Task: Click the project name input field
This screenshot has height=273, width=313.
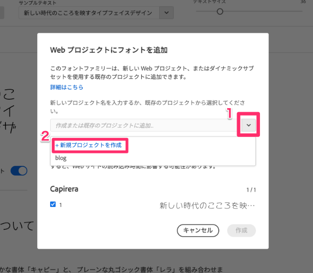Action: 146,125
